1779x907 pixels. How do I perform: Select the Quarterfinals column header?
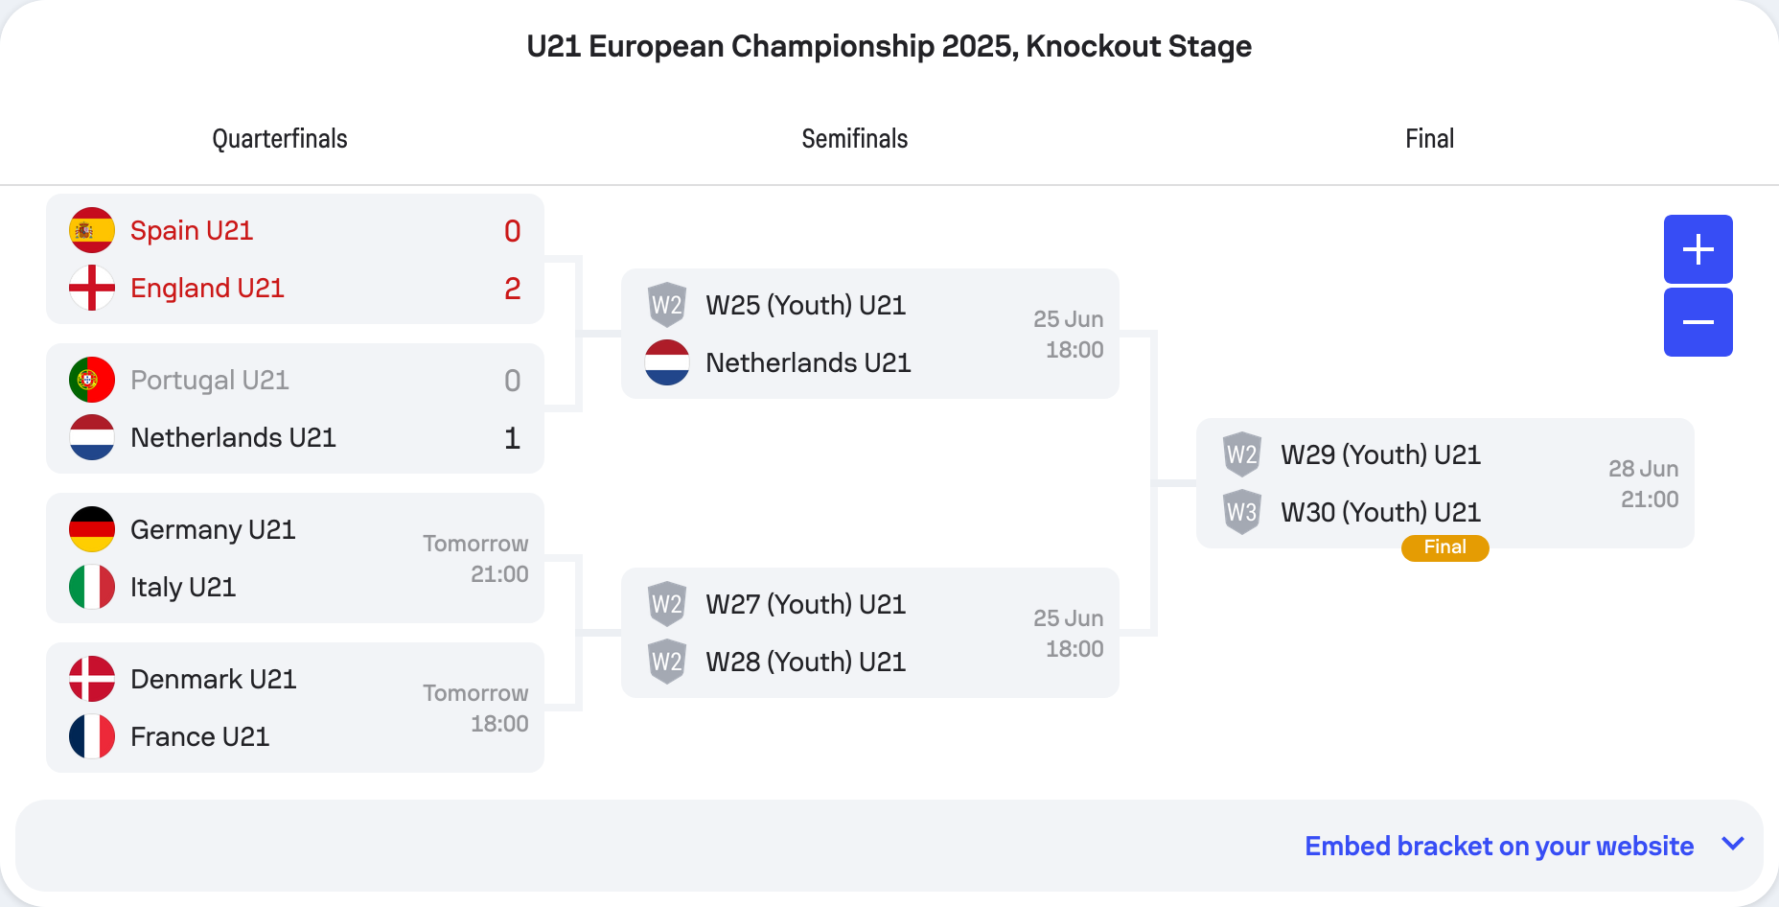280,139
